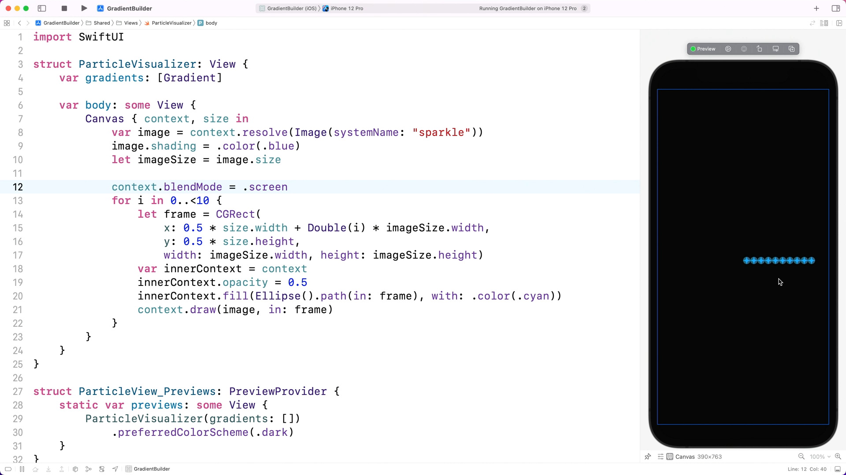The image size is (846, 475).
Task: Stop the running GradientBuilder scheme
Action: click(x=64, y=8)
